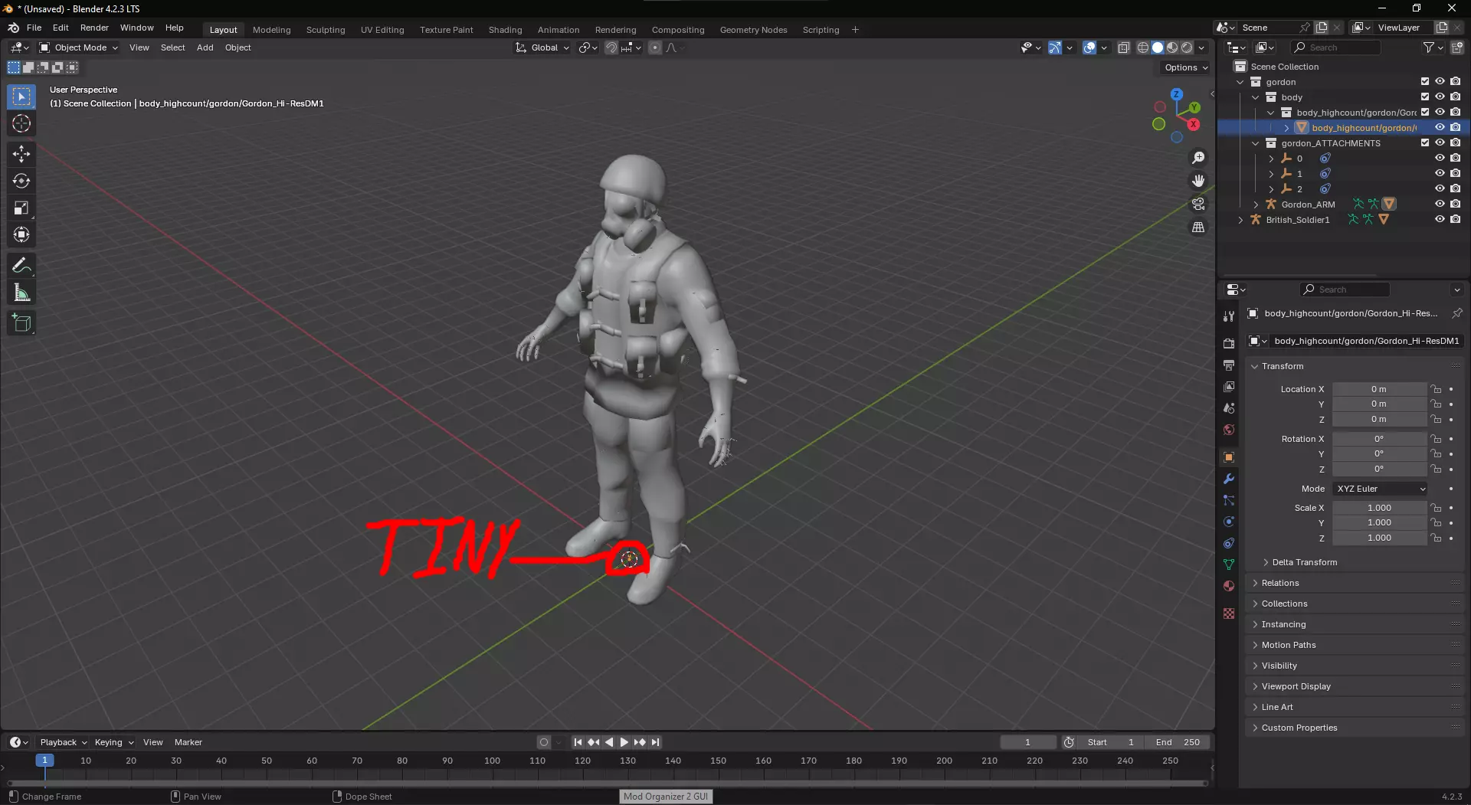The height and width of the screenshot is (805, 1471).
Task: Open the Options dropdown in viewport
Action: (x=1185, y=67)
